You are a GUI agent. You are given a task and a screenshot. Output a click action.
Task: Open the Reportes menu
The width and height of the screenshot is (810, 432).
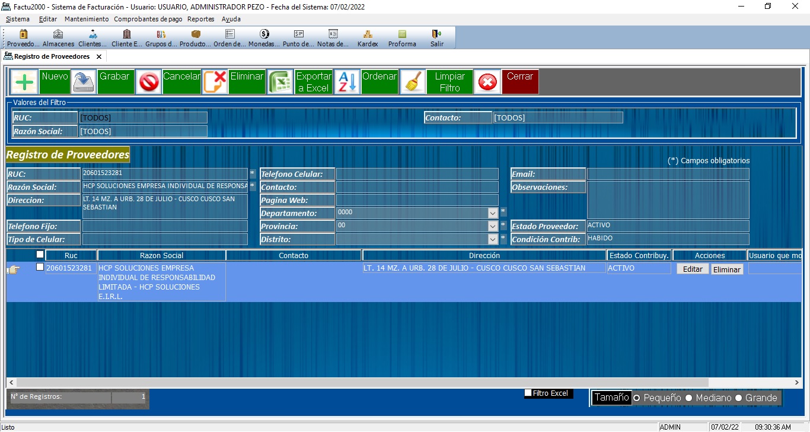pyautogui.click(x=201, y=19)
